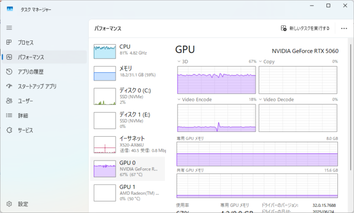Select the パフォーマンス sidebar icon
This screenshot has height=213, width=354.
(9, 57)
